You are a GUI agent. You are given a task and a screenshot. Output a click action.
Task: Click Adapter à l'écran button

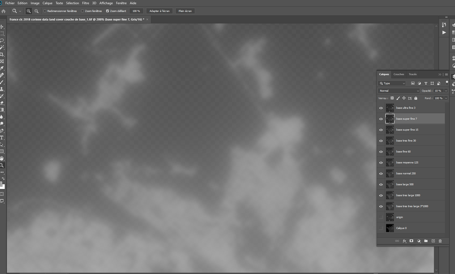point(160,11)
